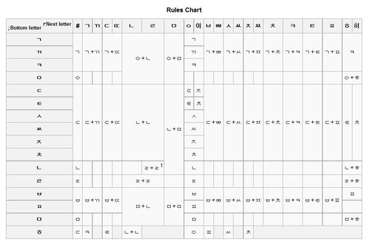Image resolution: width=369 pixels, height=246 pixels.
Task: Click the Next letter header label
Action: coord(57,24)
